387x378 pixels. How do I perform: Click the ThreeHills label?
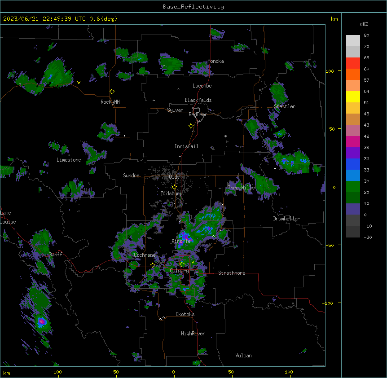(x=241, y=188)
